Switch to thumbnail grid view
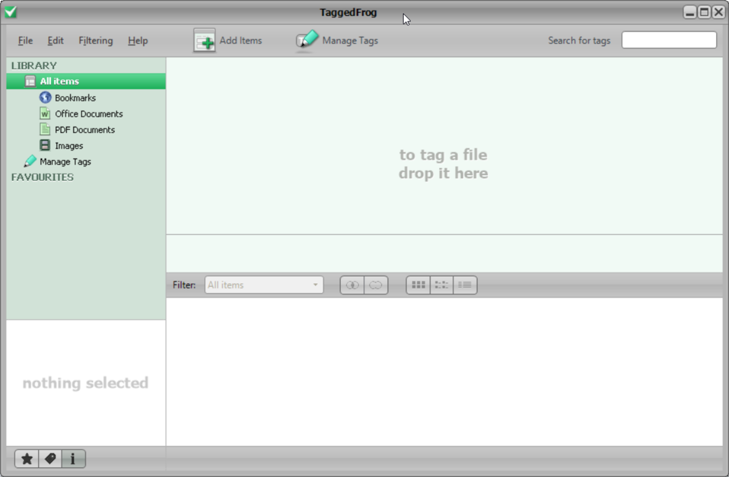 pos(417,284)
